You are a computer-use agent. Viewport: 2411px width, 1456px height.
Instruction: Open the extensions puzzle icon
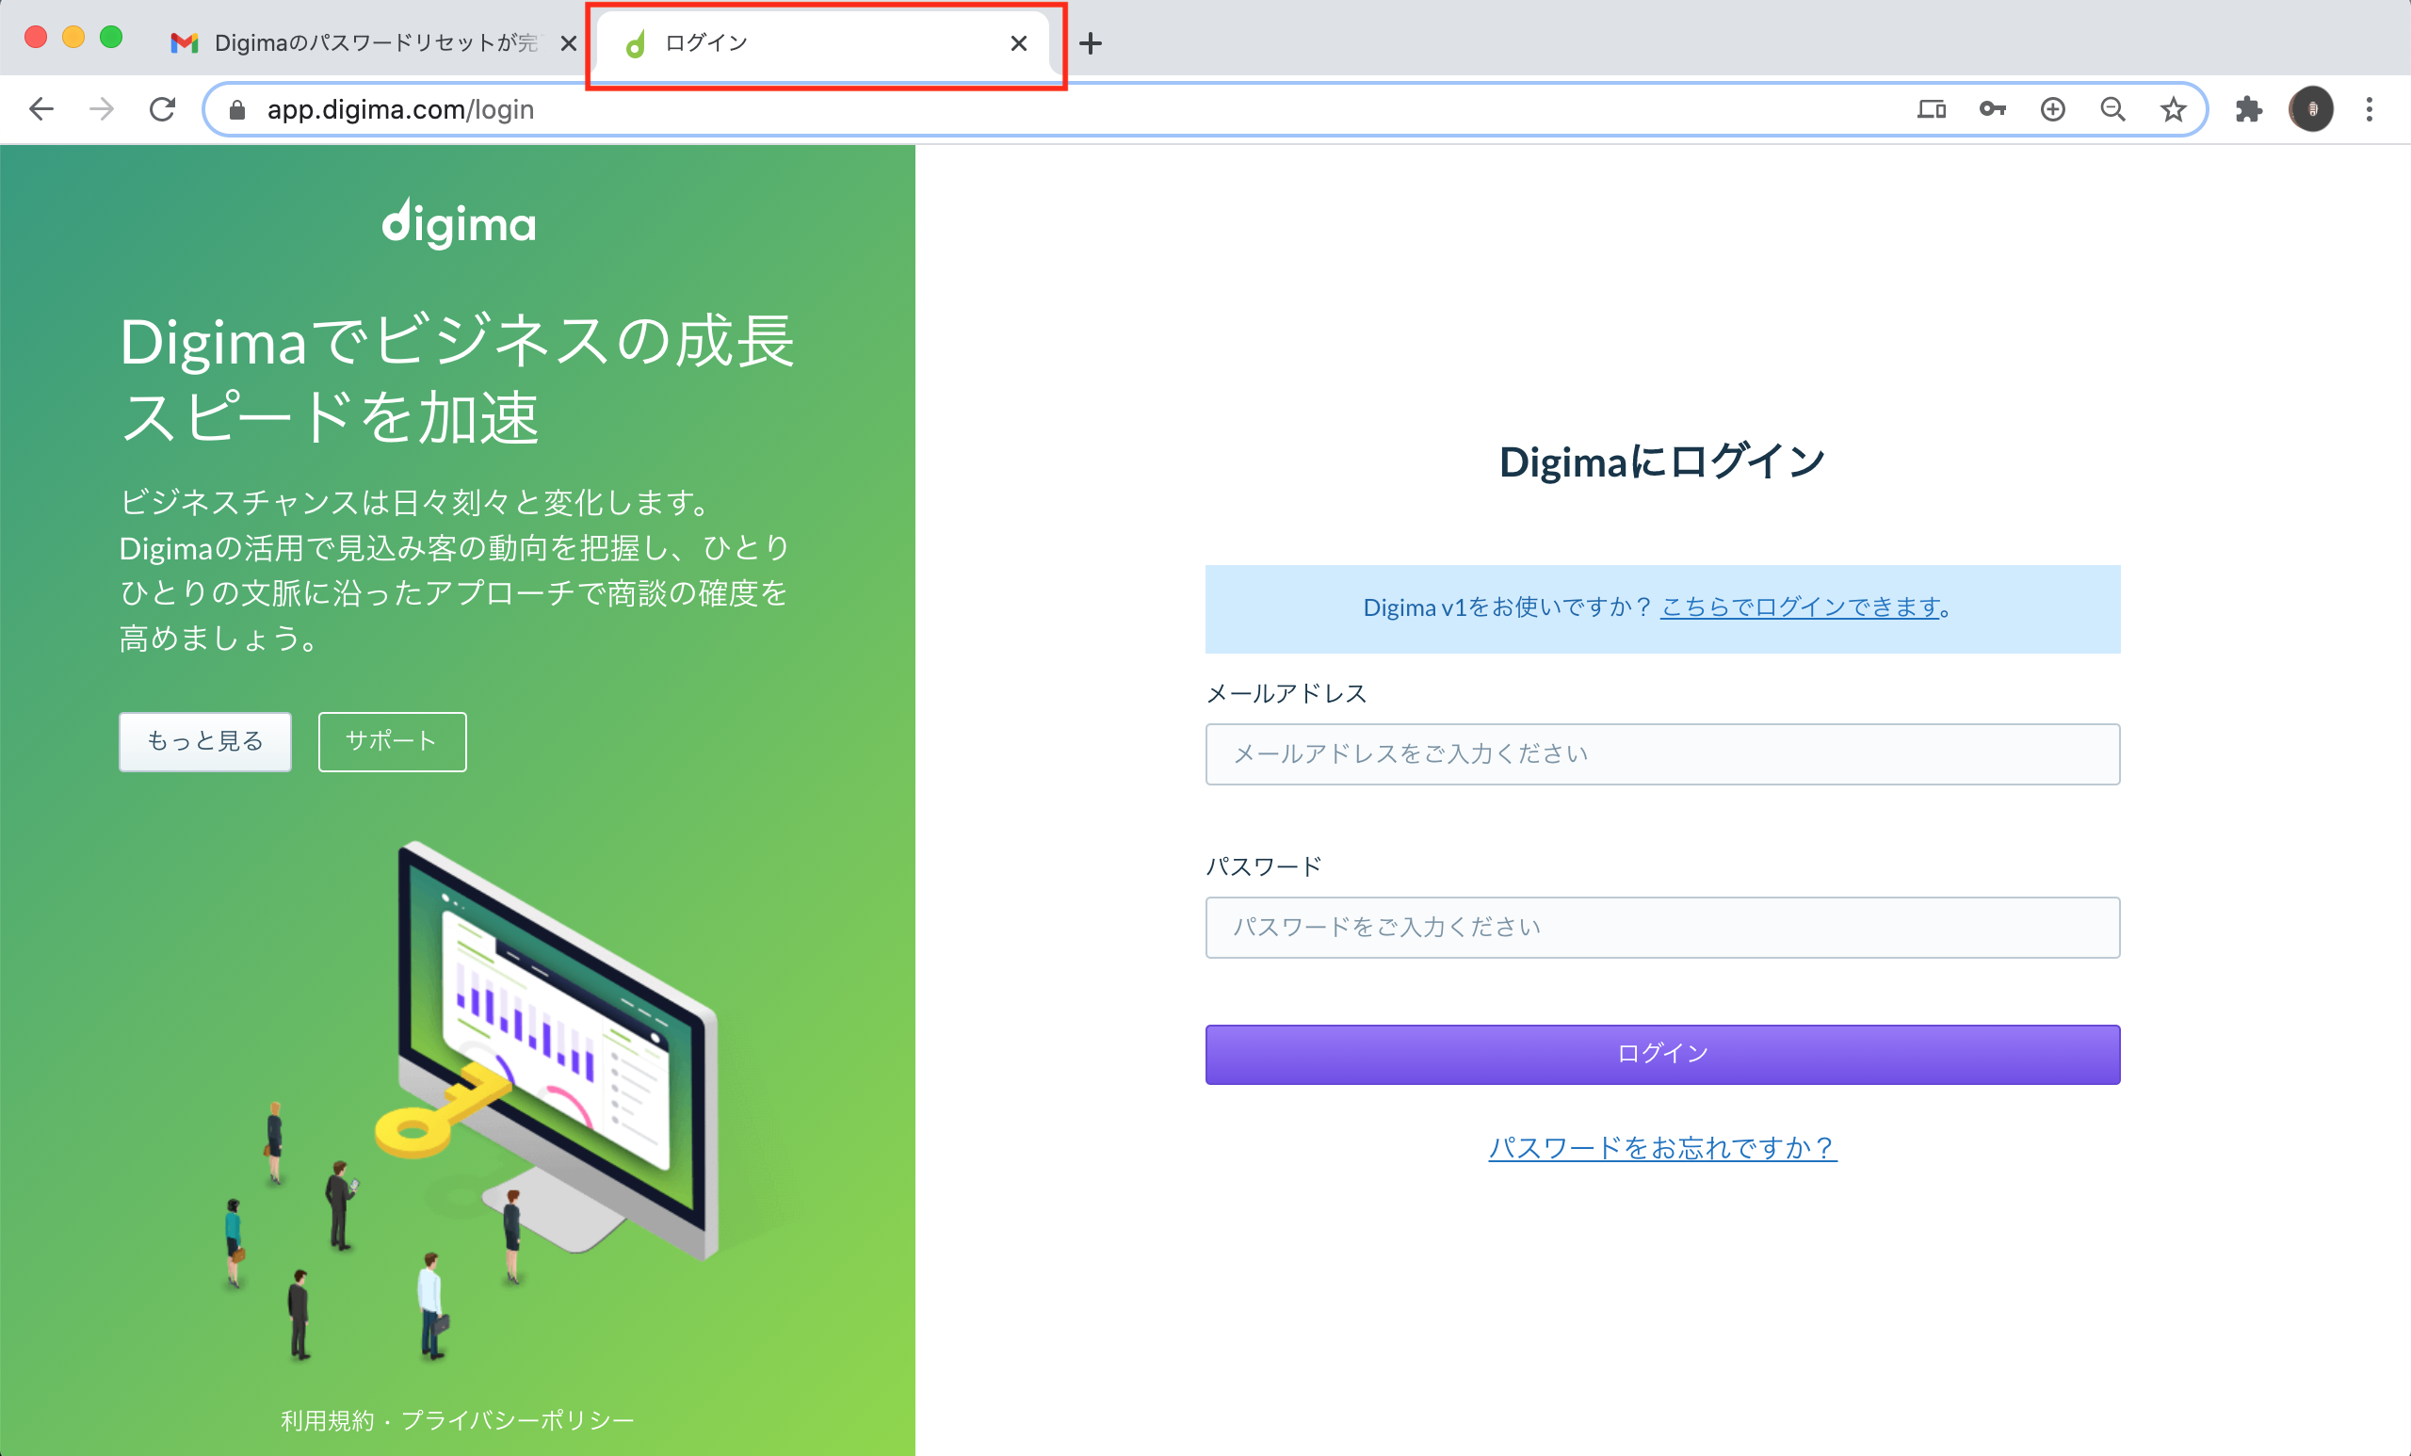2249,109
